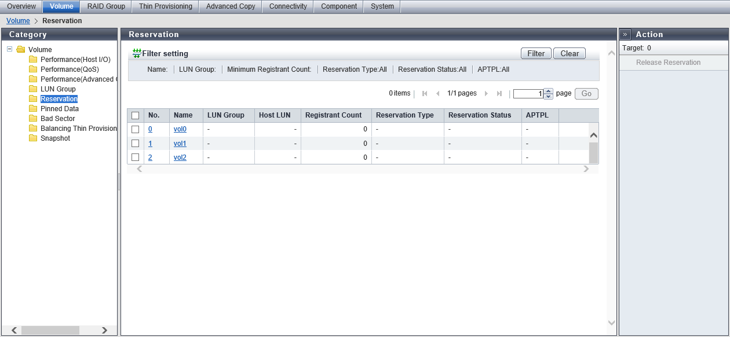Click the previous page arrow icon
The image size is (730, 337).
437,94
